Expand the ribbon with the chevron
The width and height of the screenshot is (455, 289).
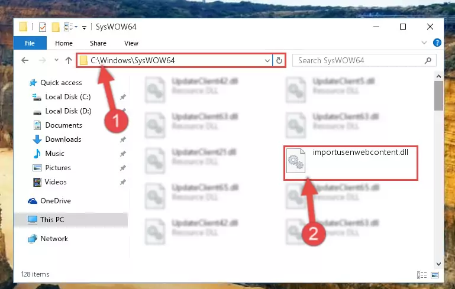(x=424, y=43)
